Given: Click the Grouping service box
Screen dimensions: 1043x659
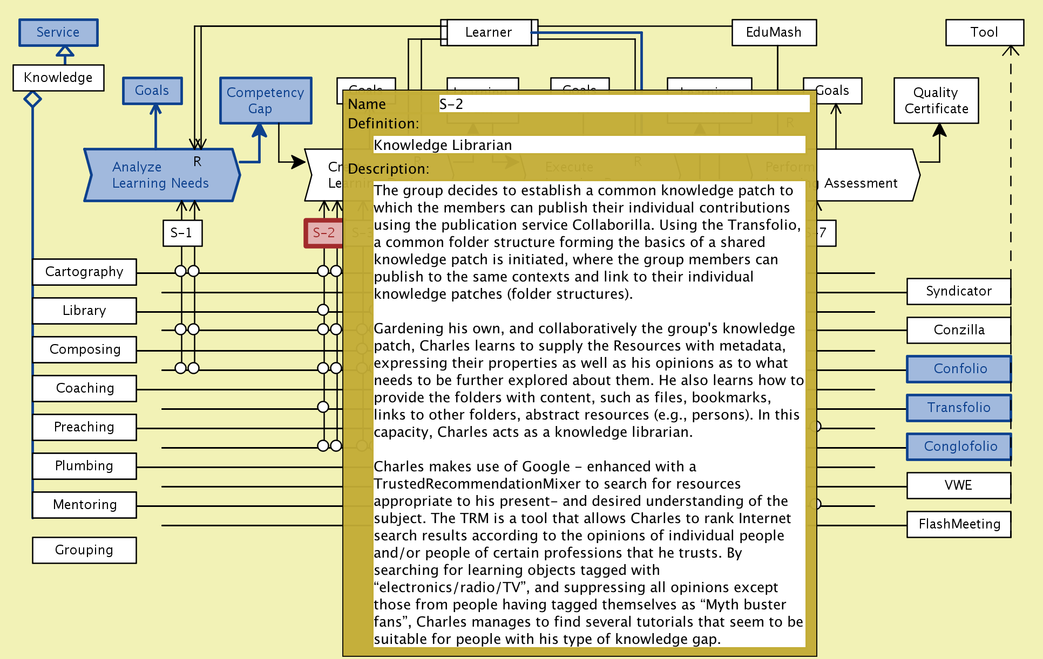Looking at the screenshot, I should tap(84, 550).
